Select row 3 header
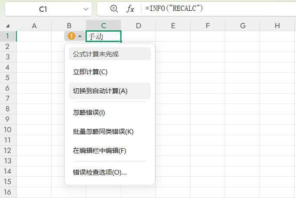Viewport: 296px width, 198px height. pyautogui.click(x=8, y=57)
